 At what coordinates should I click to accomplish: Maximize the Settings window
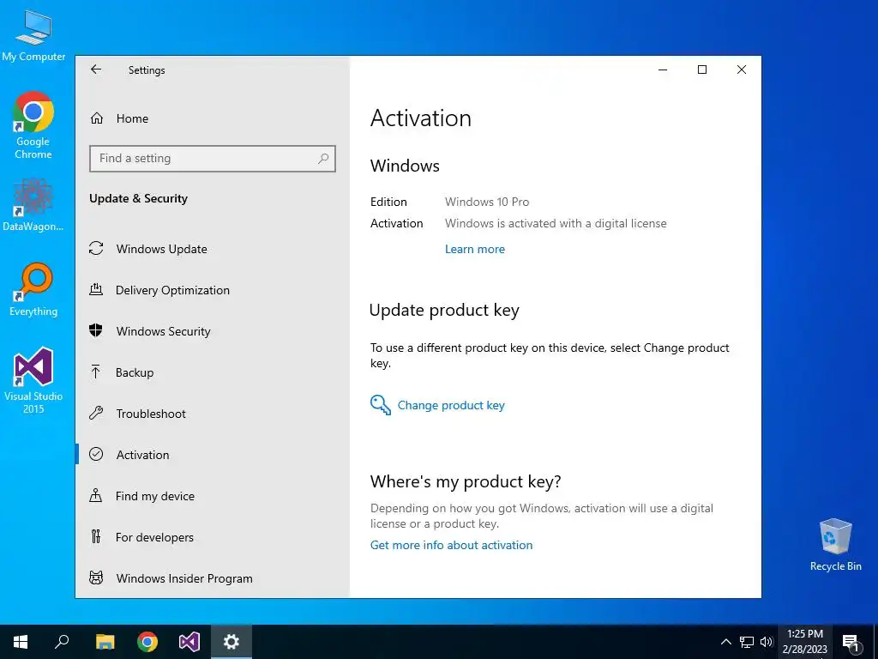point(702,70)
